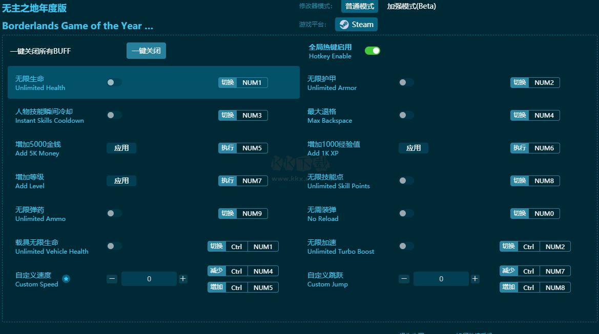Viewport: 599px width, 334px height.
Task: Enable Unlimited Armor toggle
Action: [406, 82]
